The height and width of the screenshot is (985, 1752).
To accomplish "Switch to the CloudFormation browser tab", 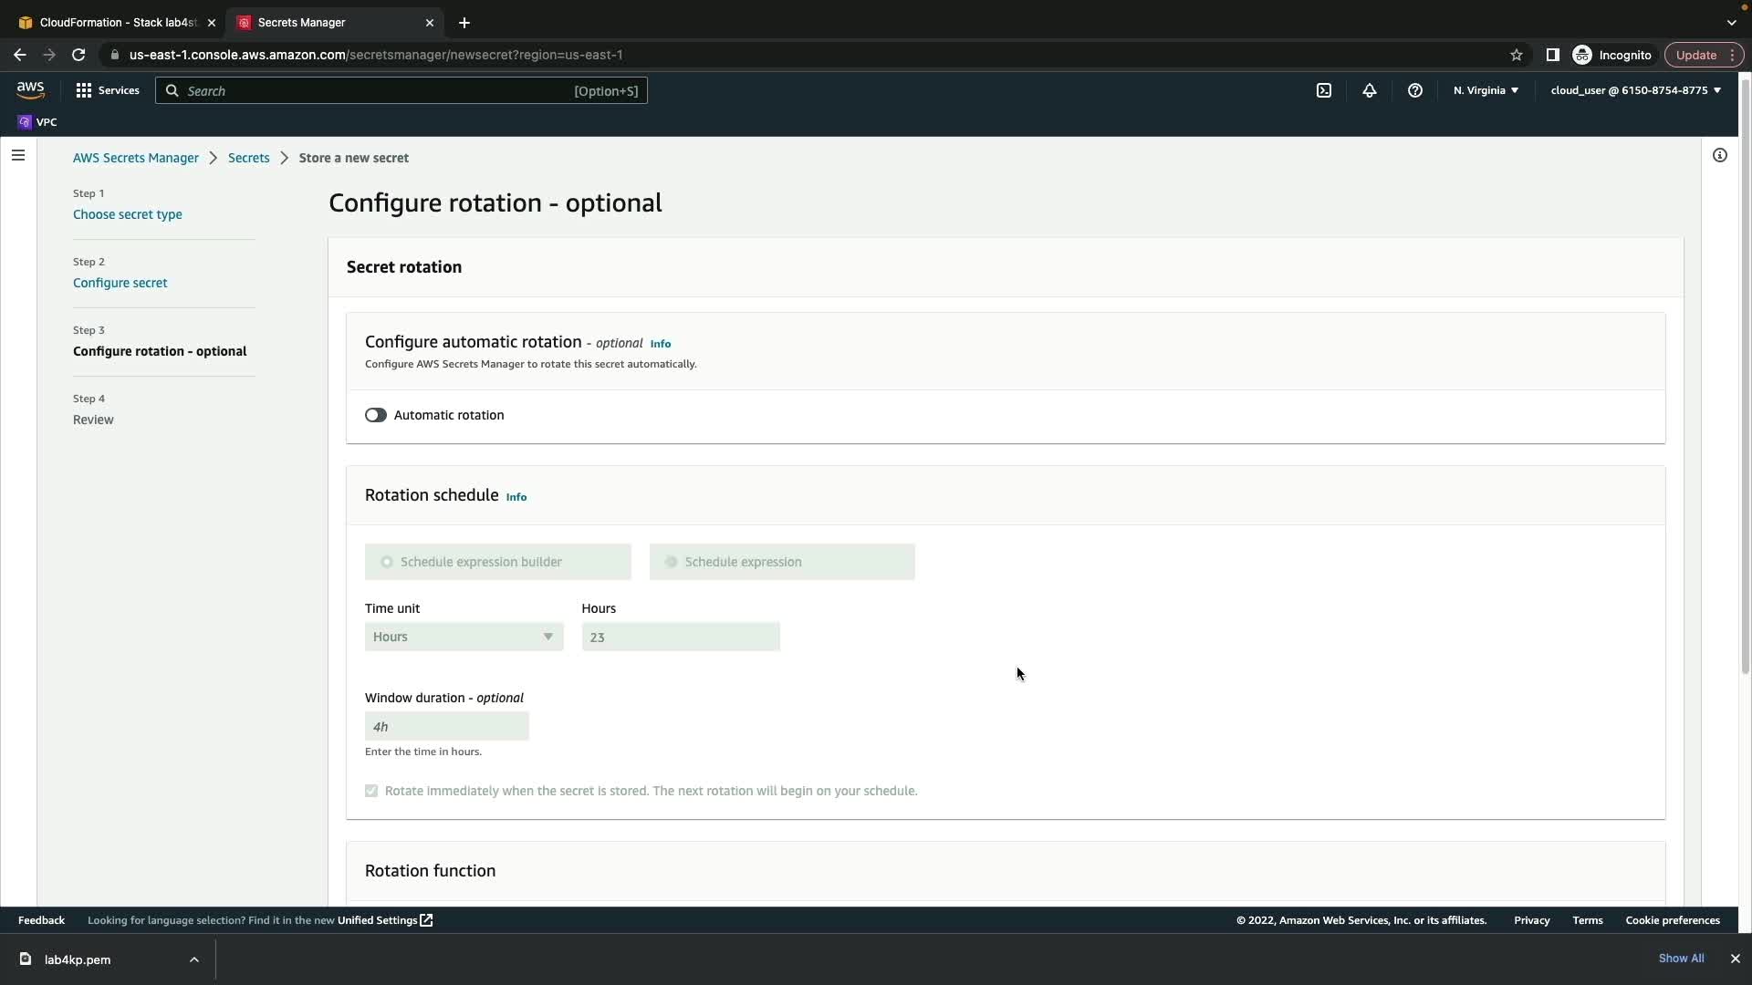I will click(x=117, y=22).
